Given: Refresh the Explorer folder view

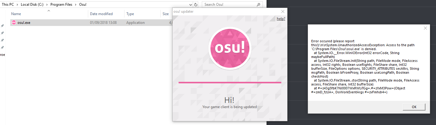Looking at the screenshot, I should [196, 5].
